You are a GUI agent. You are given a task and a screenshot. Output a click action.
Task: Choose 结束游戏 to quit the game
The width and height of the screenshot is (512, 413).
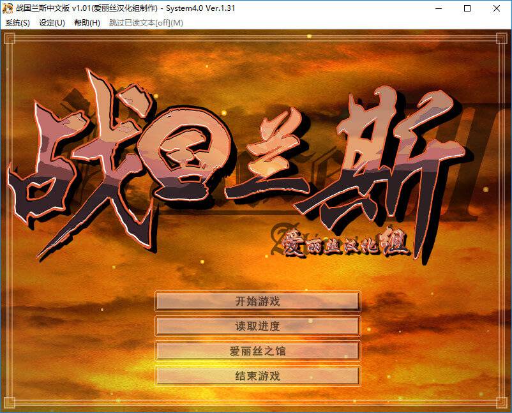pyautogui.click(x=257, y=376)
